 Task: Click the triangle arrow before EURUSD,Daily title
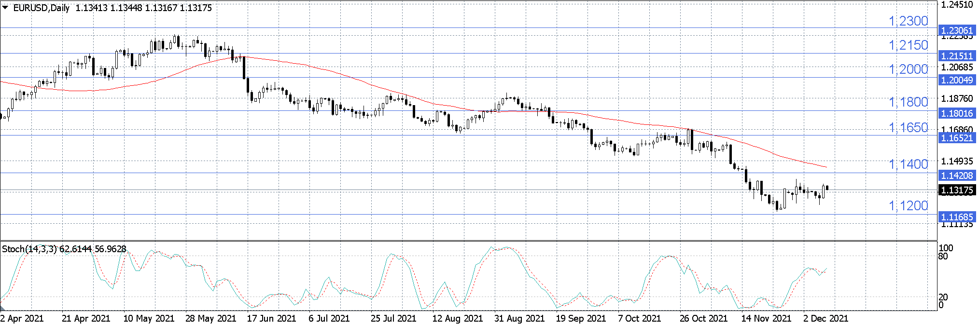(5, 8)
